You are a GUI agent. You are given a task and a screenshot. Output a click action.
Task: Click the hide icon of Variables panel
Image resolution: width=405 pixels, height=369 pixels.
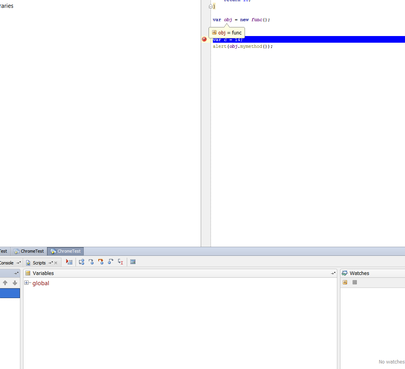(333, 273)
